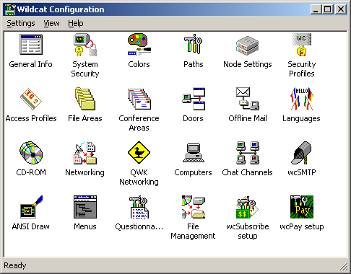Open the Help menu

point(76,23)
